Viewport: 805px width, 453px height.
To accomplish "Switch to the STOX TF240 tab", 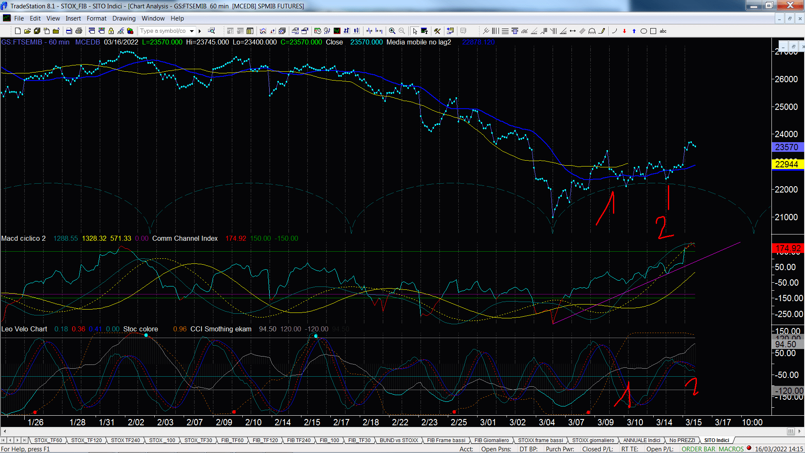I will [x=125, y=440].
